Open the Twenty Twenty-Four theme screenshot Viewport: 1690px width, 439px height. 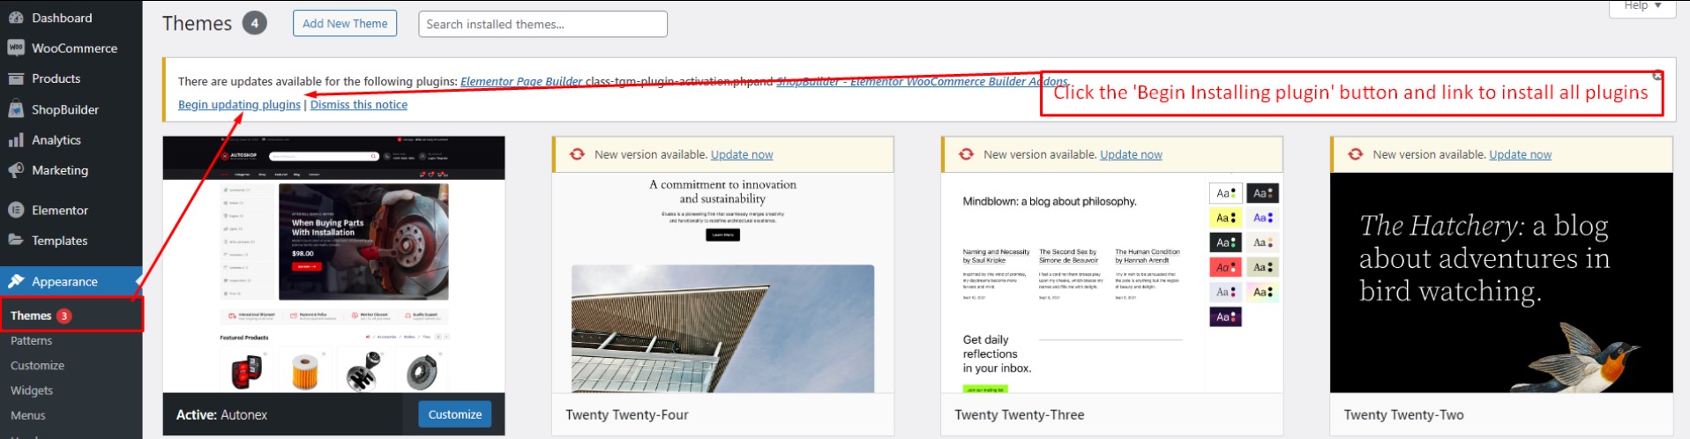click(723, 282)
